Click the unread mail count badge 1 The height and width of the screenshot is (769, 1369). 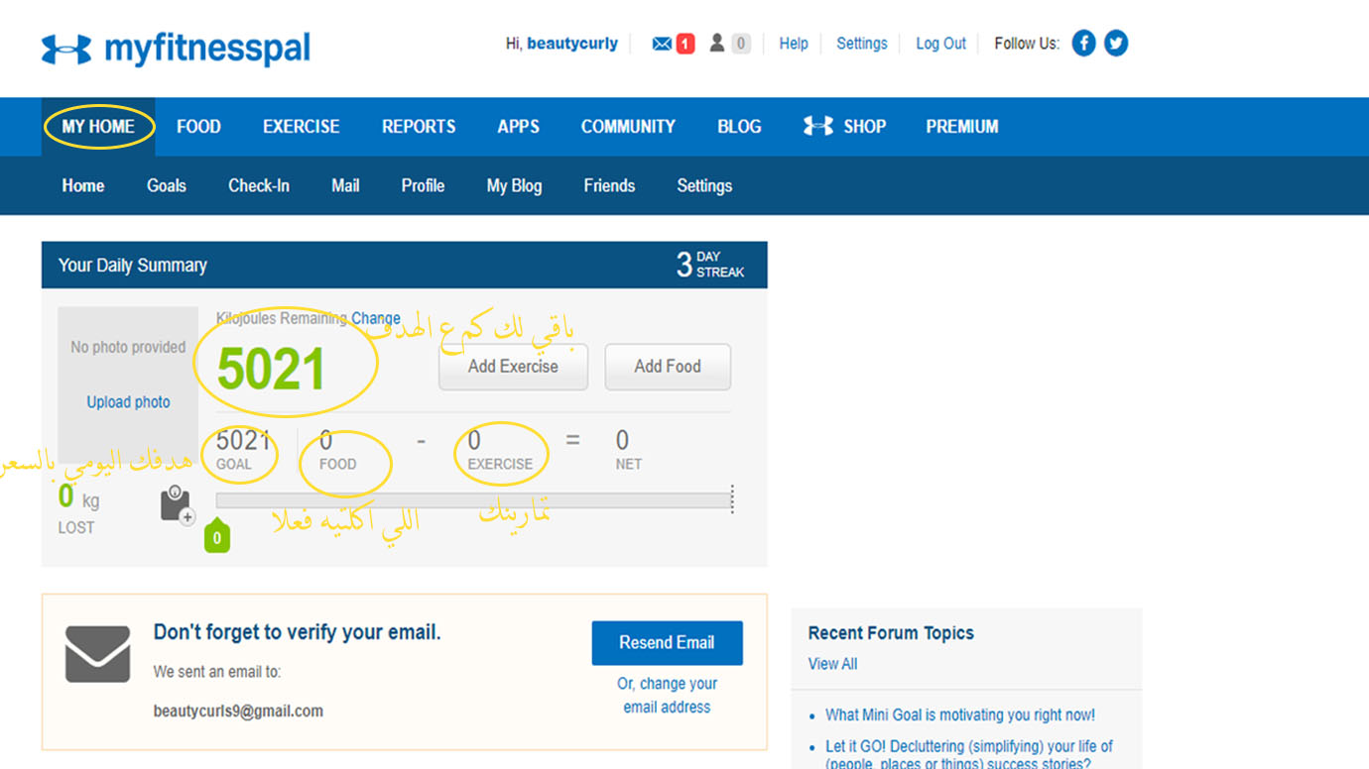[x=685, y=44]
